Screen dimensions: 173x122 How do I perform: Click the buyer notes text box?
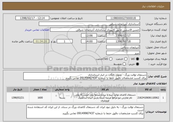[85, 112]
